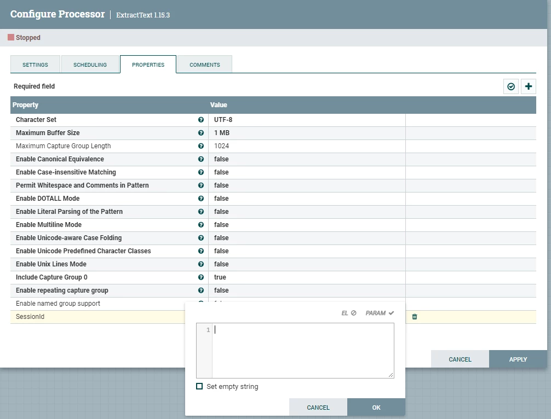Click the verify properties checkmark icon
The height and width of the screenshot is (419, 551).
[x=511, y=86]
